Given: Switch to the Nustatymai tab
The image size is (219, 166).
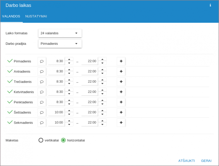Looking at the screenshot, I should pyautogui.click(x=36, y=16).
